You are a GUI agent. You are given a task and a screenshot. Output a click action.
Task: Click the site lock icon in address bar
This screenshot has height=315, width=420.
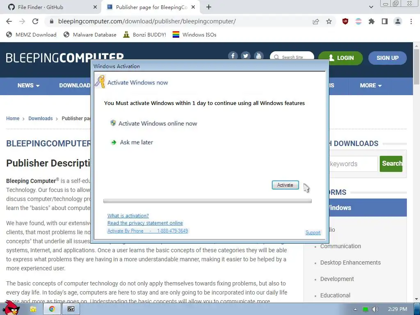[52, 21]
